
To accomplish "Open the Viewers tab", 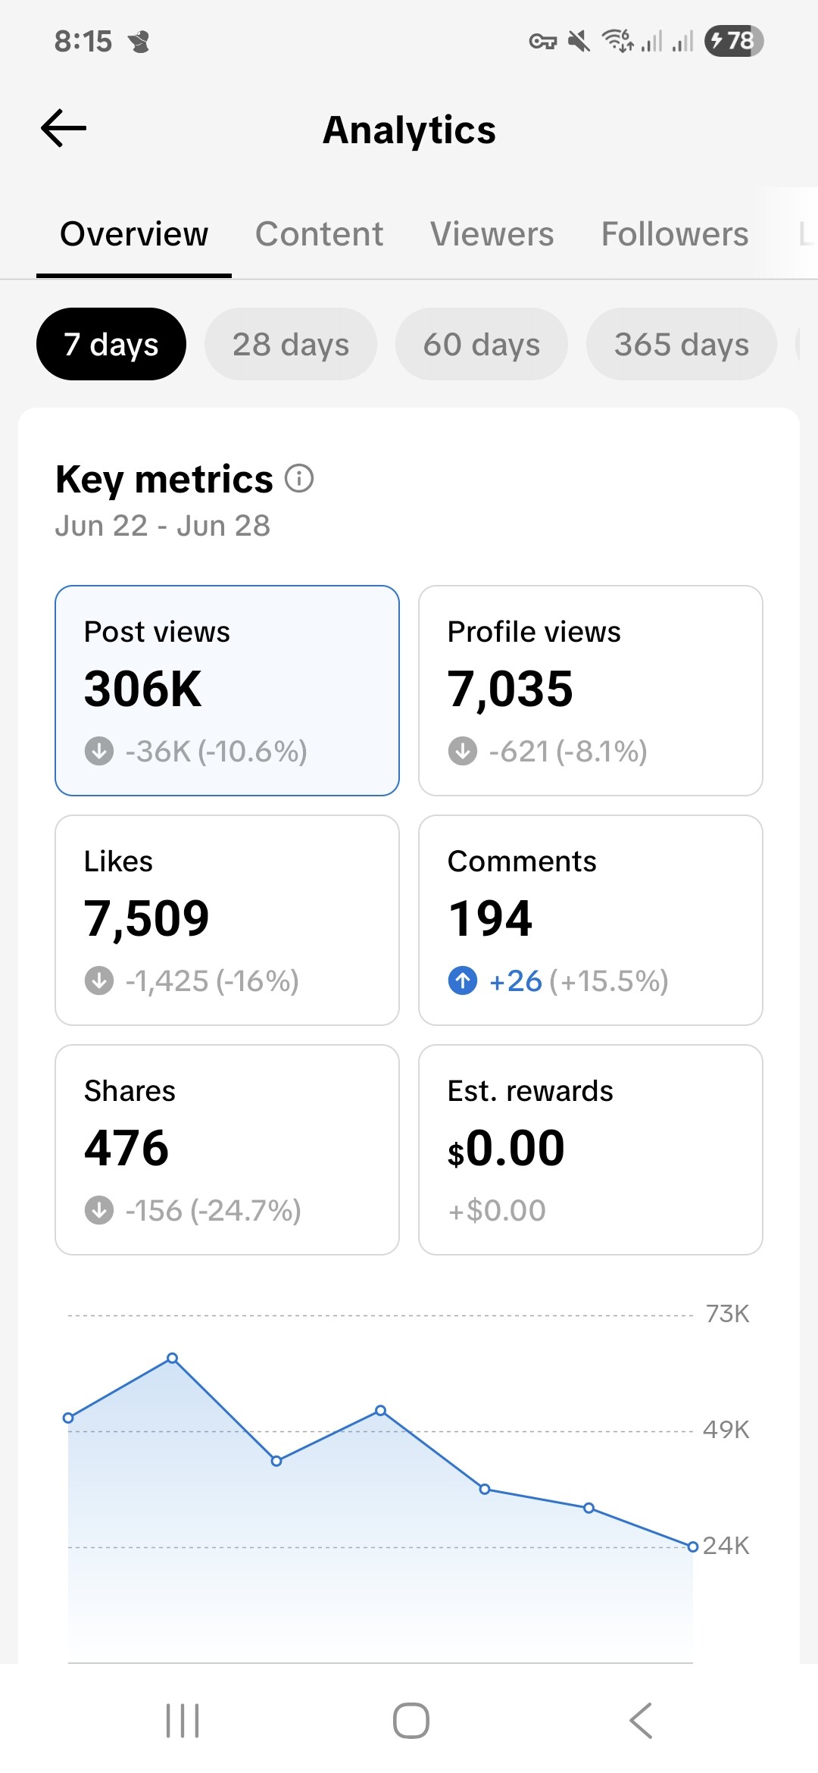I will tap(492, 234).
